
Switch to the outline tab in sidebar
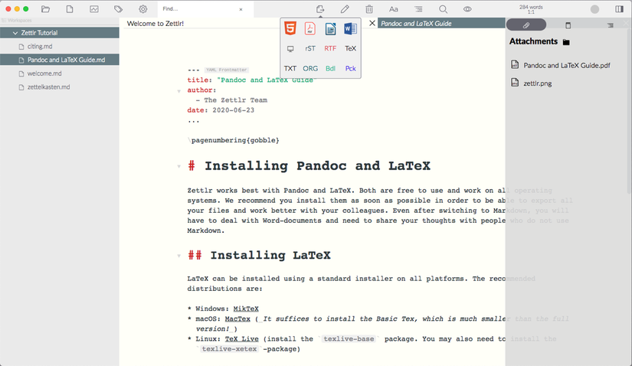[611, 25]
